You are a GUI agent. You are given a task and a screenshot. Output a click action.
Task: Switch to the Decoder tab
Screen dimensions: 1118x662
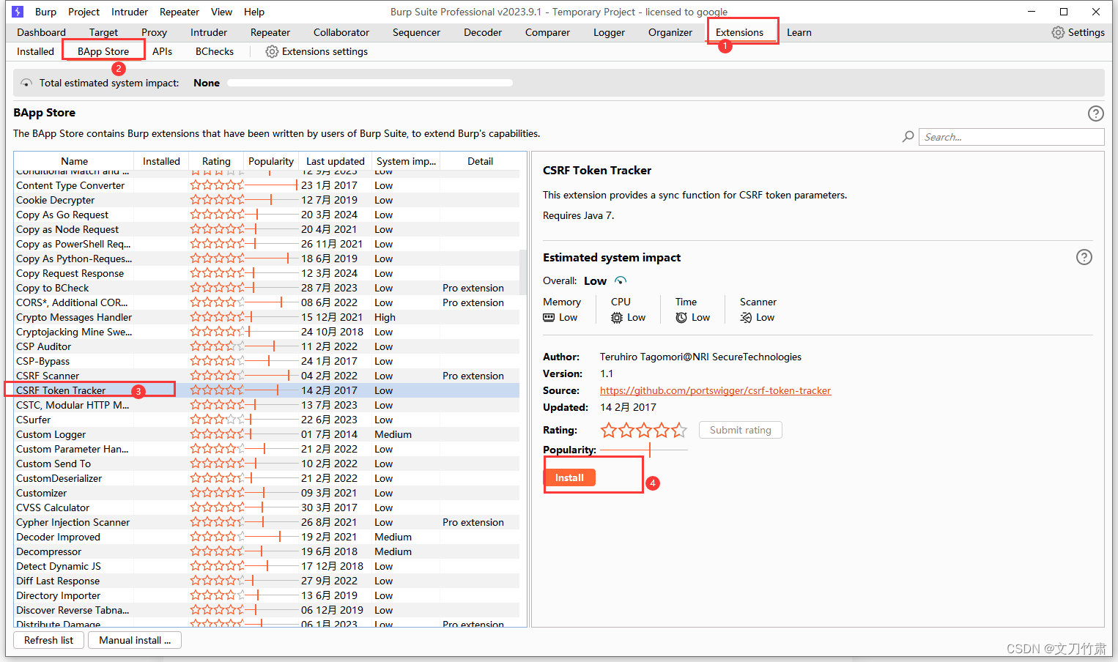[x=483, y=32]
